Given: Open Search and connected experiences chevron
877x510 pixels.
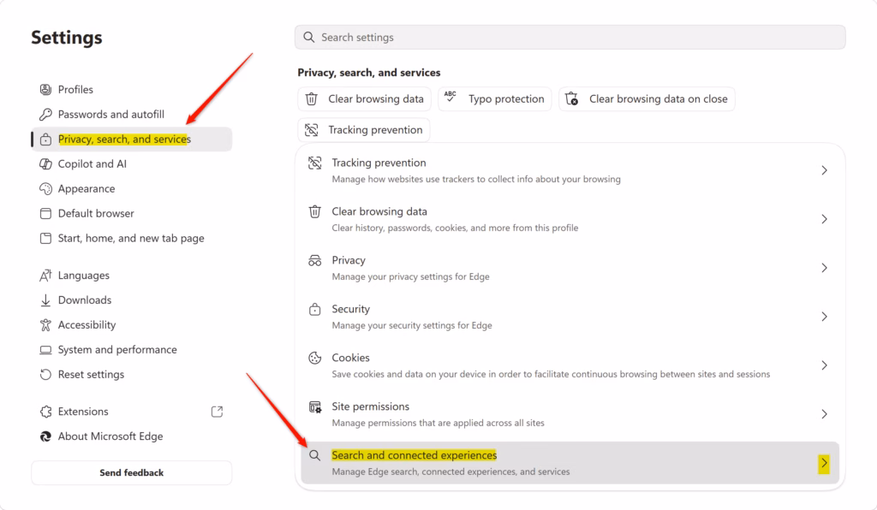Looking at the screenshot, I should coord(824,463).
